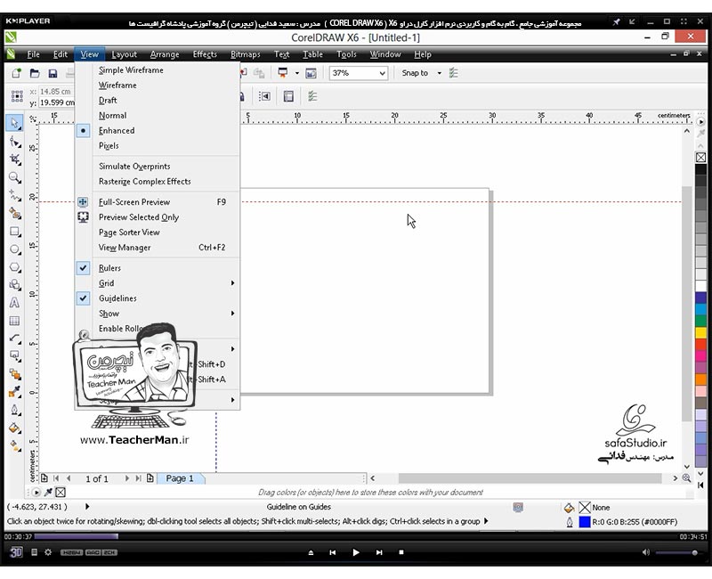Select the Connector tool in toolbox
This screenshot has width=712, height=579.
14,355
